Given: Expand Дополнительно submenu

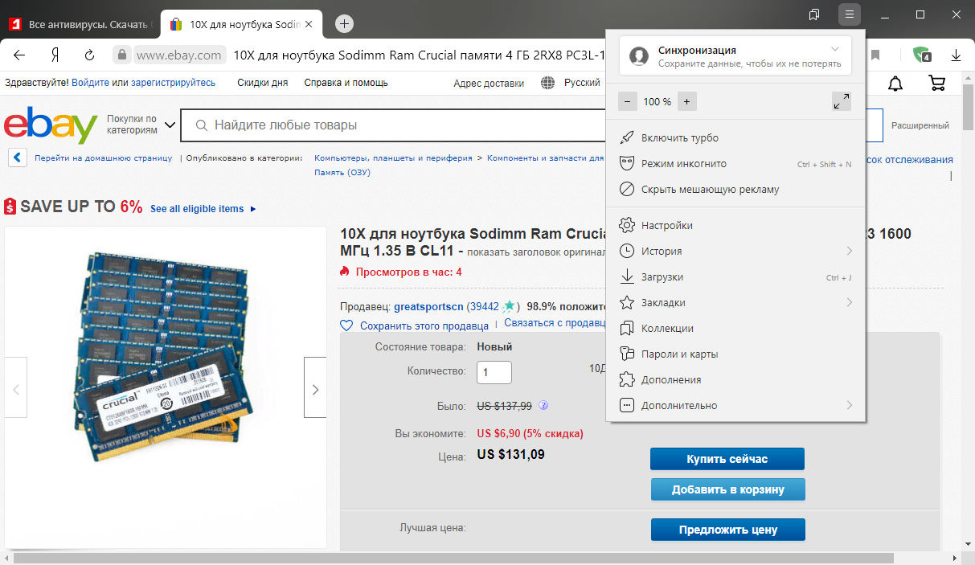Looking at the screenshot, I should click(735, 406).
